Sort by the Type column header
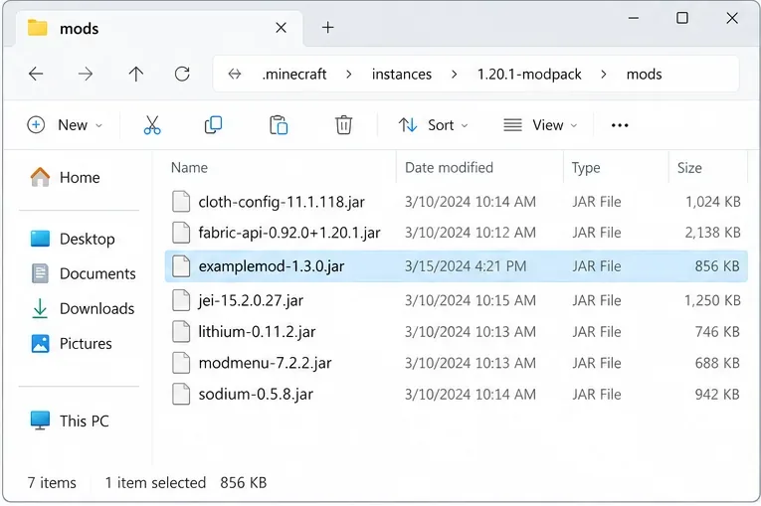Screen dimensions: 761x506 (x=586, y=168)
